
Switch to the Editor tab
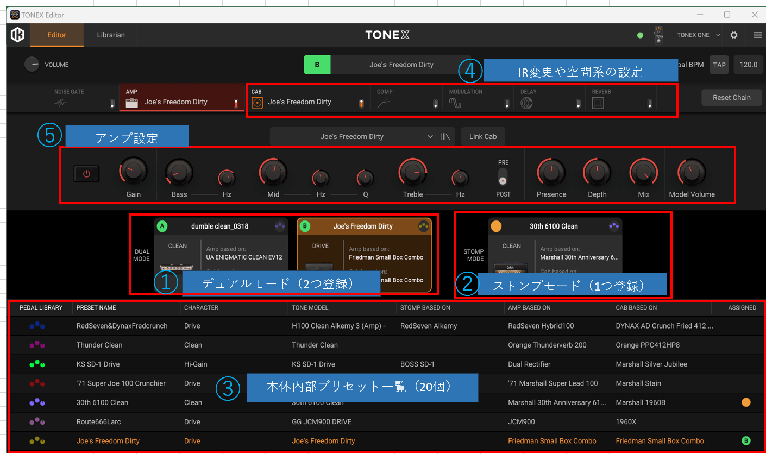pos(57,35)
